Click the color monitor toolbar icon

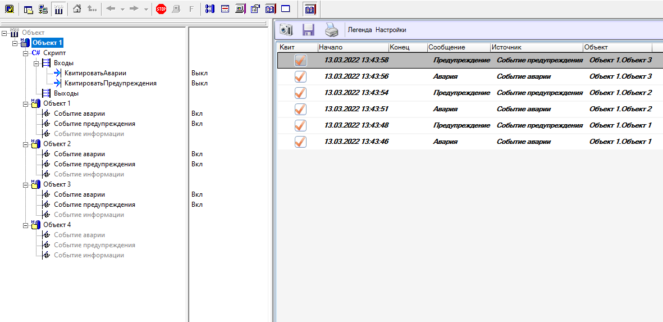[241, 9]
